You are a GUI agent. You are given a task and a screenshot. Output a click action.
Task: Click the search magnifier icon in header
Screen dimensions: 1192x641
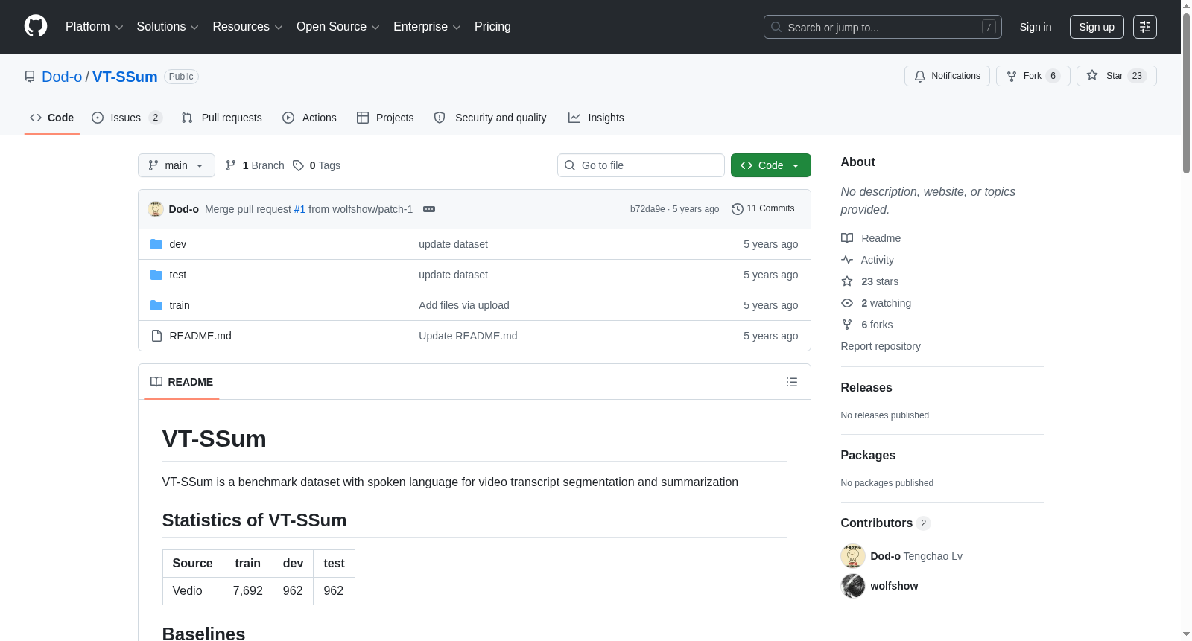click(776, 27)
